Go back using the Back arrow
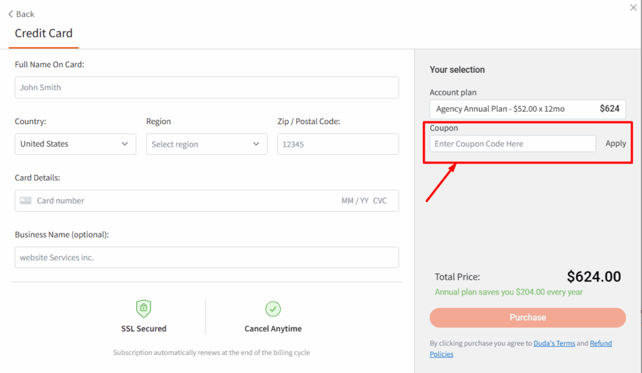Image resolution: width=642 pixels, height=373 pixels. [x=21, y=14]
